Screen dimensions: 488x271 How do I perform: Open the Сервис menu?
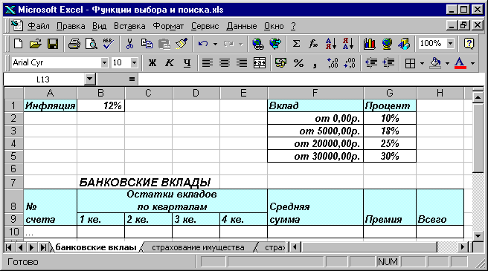205,26
